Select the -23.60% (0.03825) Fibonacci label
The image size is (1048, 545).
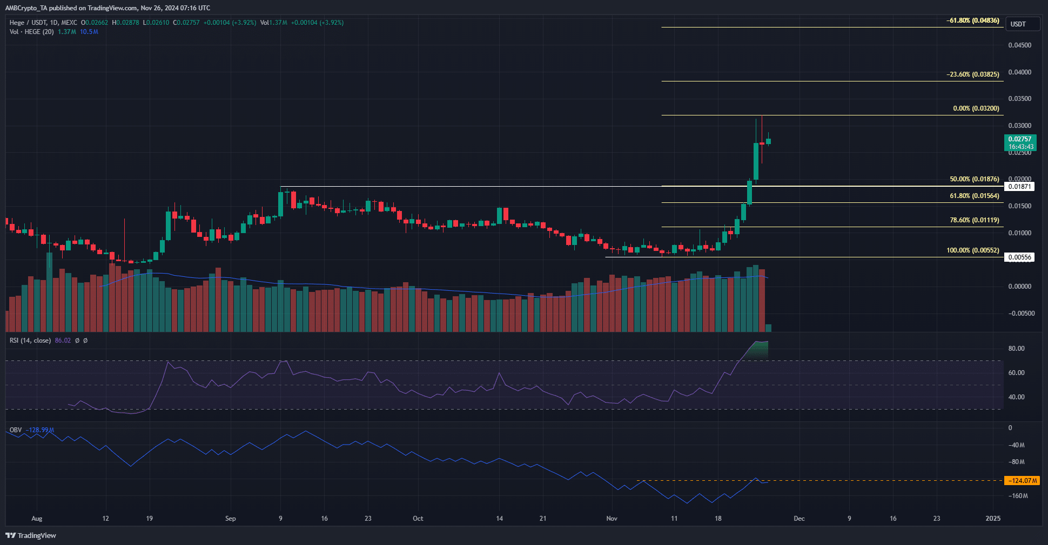point(973,74)
